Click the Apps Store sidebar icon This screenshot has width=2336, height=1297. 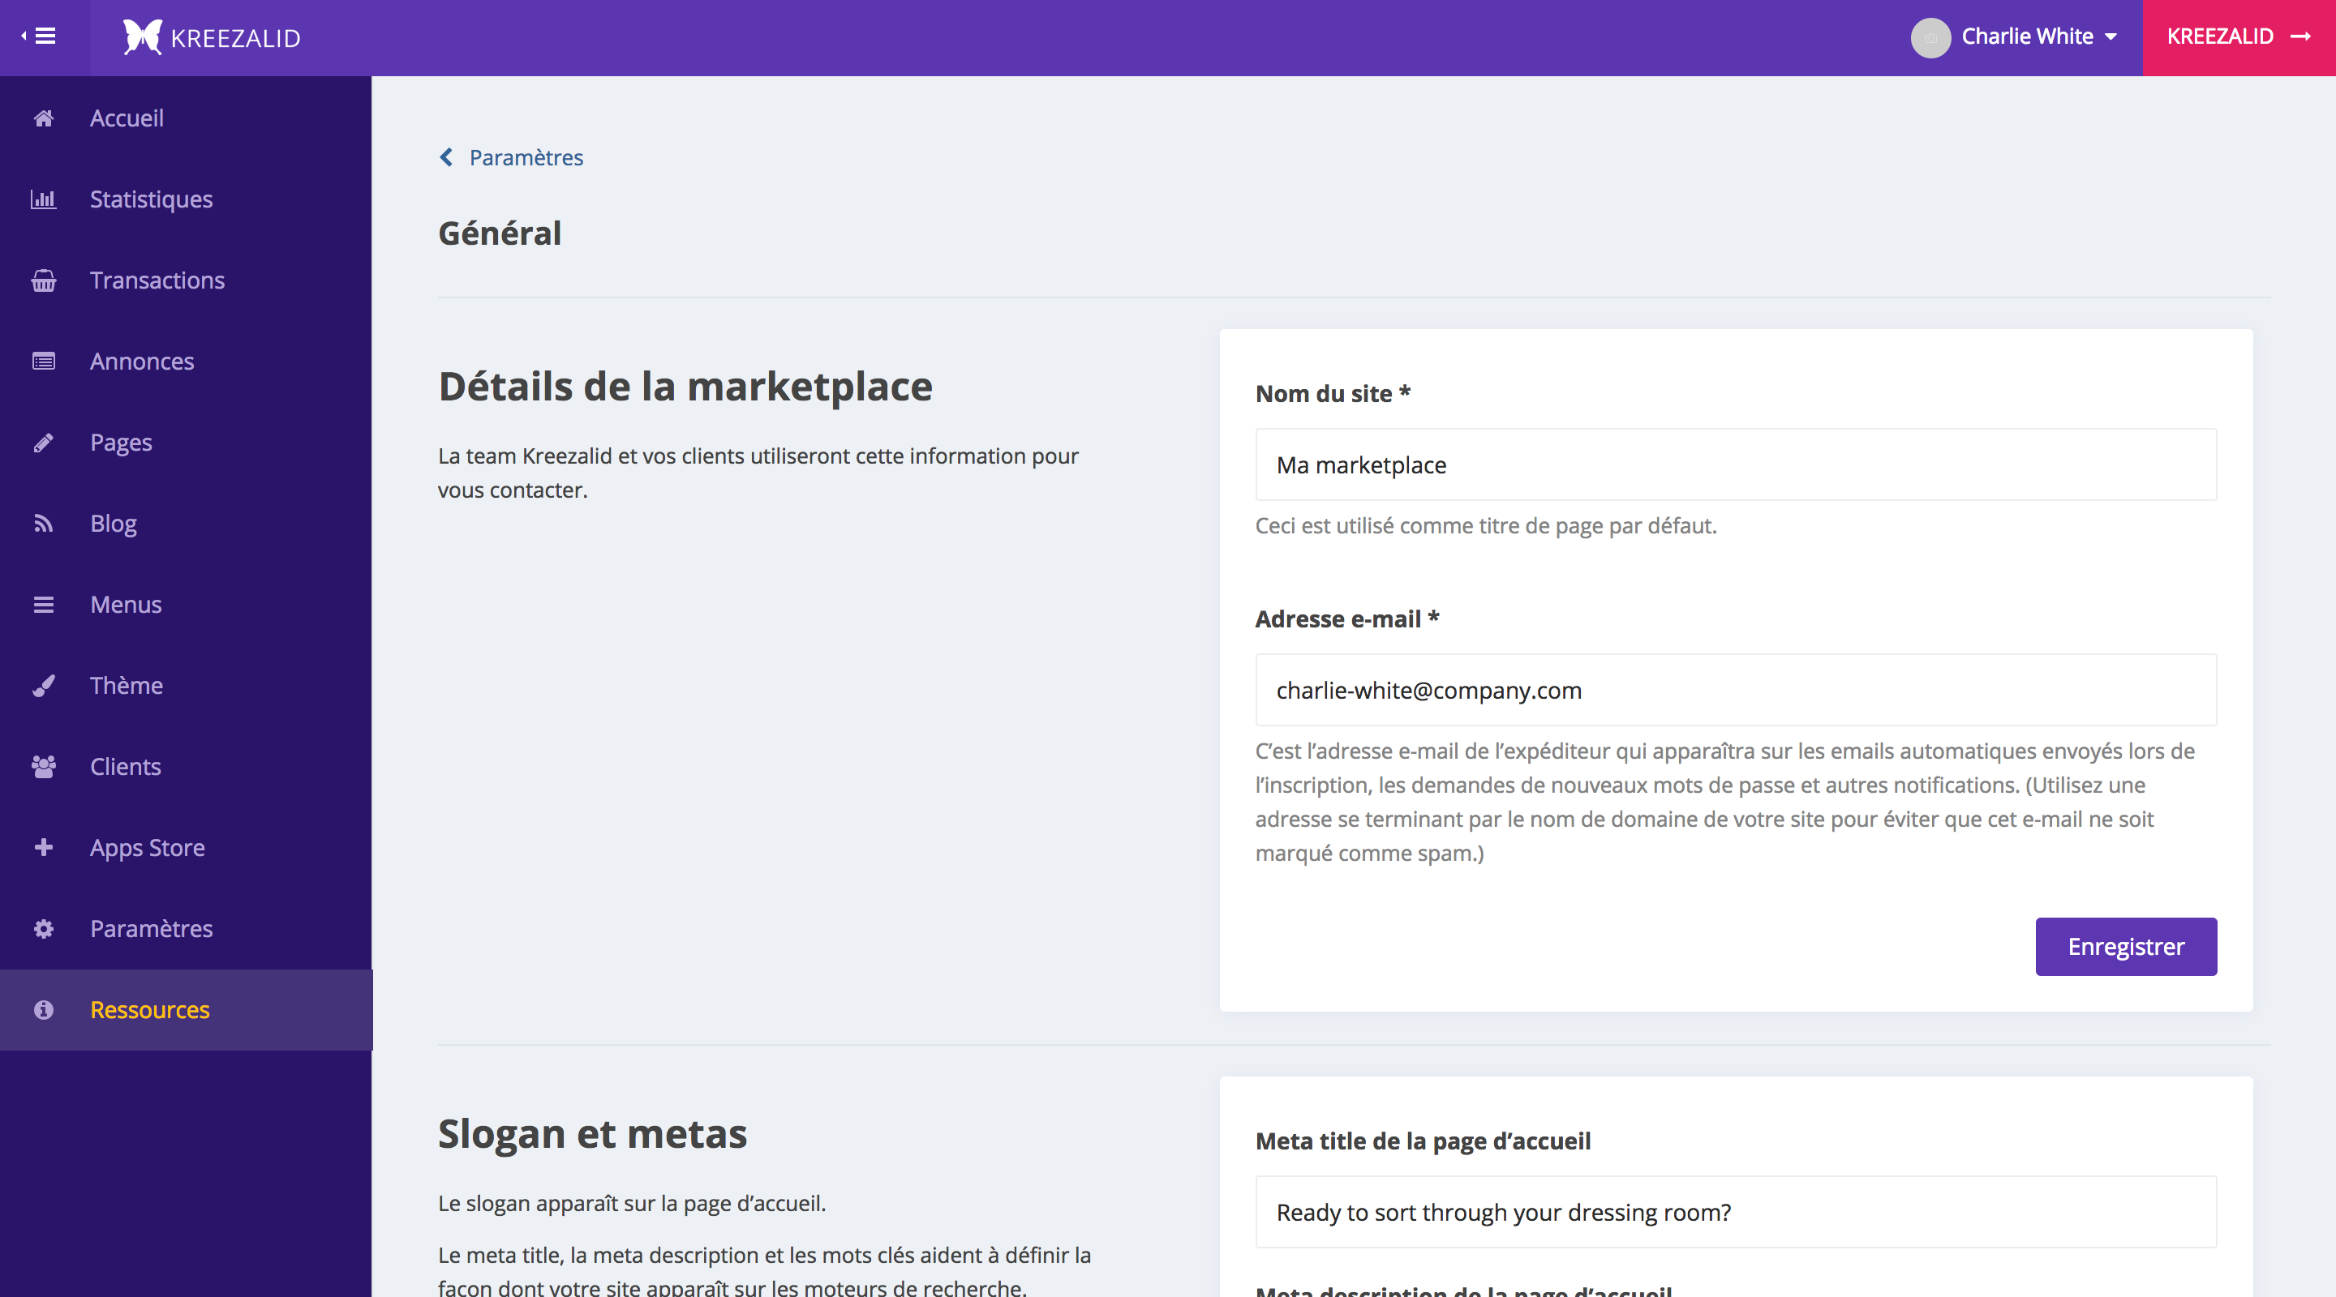click(x=41, y=846)
